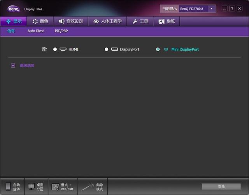
Task: Open the 当前显示 monitor dropdown arrow
Action: (212, 9)
